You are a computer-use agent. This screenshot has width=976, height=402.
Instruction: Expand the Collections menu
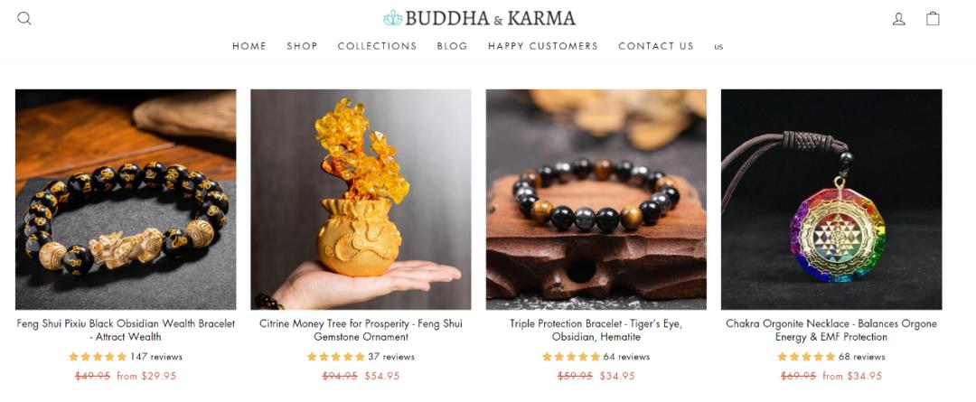click(x=377, y=46)
